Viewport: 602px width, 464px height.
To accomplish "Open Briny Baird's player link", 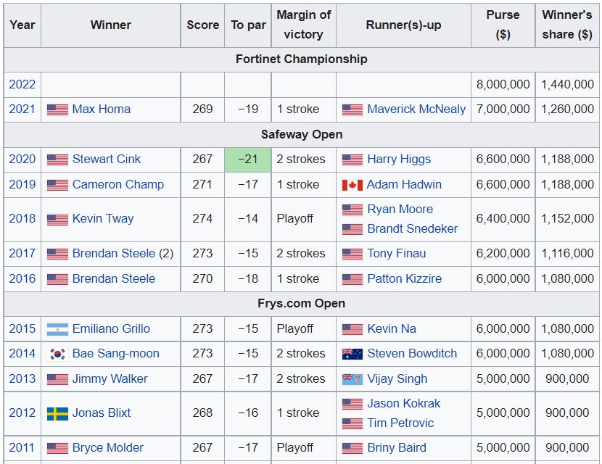I will 397,448.
